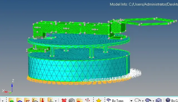178x102 pixels.
Task: Open the Load Collectors folder with red arrow
Action: [42, 100]
